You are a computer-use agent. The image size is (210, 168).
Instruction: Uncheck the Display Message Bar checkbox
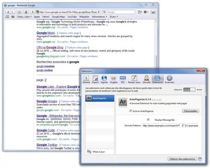[x=148, y=120]
